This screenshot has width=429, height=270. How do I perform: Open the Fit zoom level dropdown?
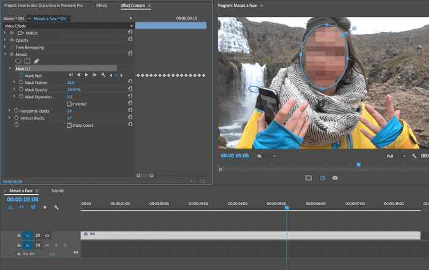(266, 156)
